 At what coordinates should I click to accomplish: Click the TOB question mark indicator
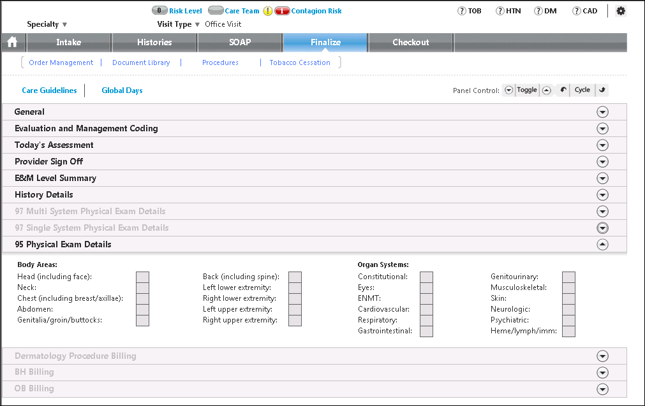462,11
